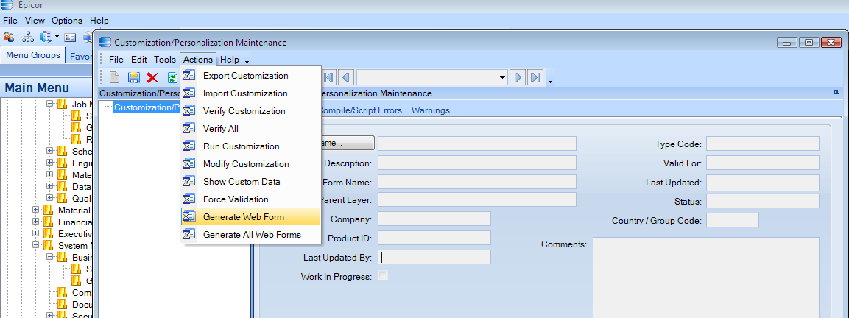Click the building/company icon in Epicor toolbar

click(46, 37)
